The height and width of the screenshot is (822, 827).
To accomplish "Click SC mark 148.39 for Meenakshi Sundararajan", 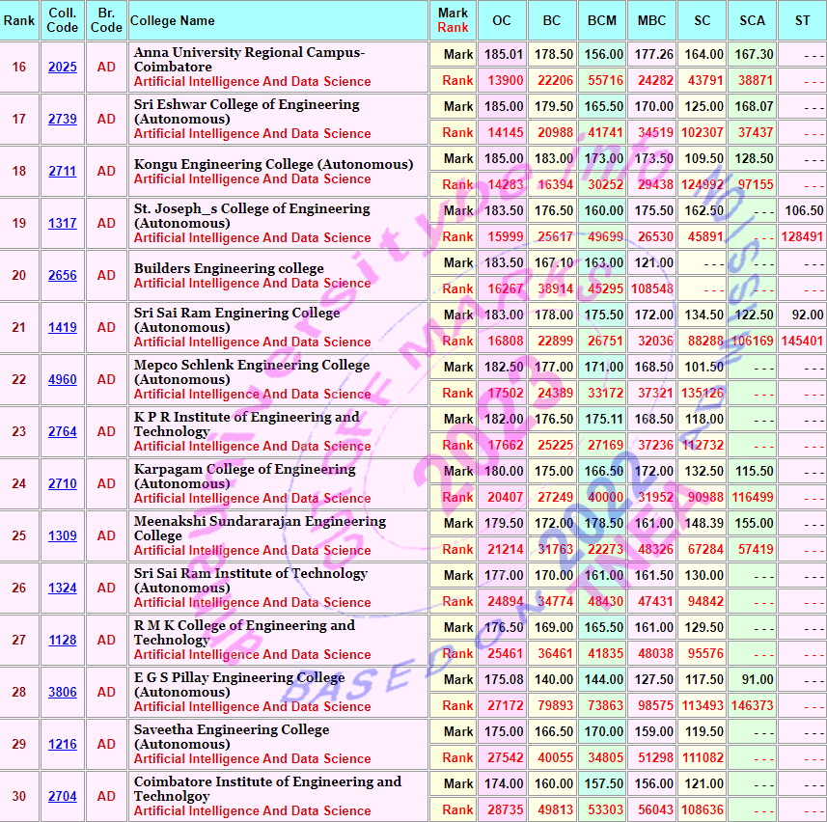I will pos(704,523).
